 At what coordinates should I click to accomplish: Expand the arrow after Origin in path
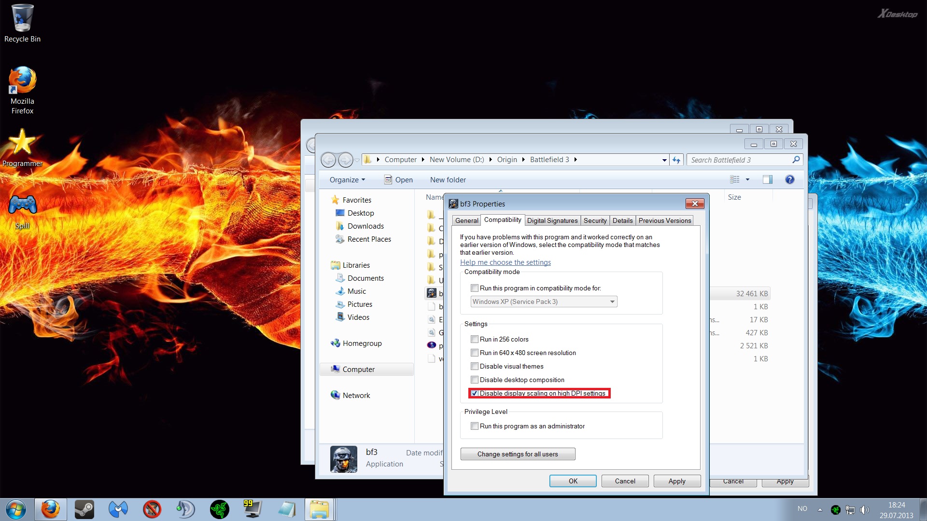pos(523,160)
